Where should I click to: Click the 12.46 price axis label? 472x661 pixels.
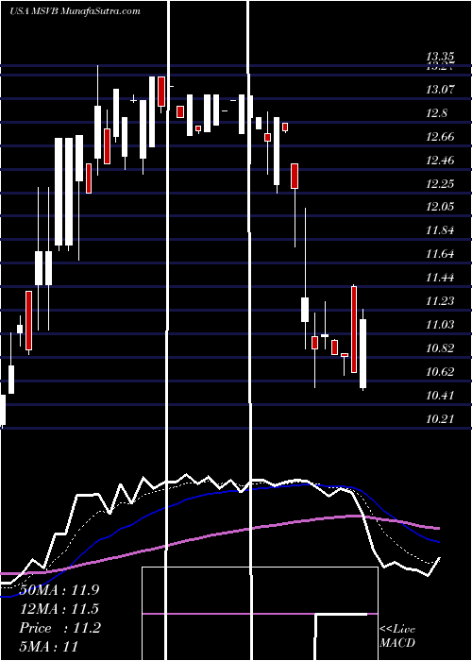pyautogui.click(x=440, y=161)
